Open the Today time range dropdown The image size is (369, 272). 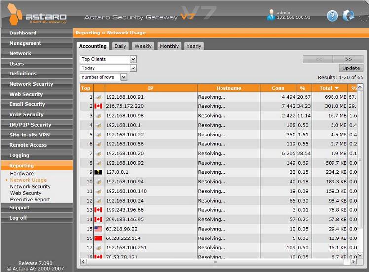click(108, 68)
